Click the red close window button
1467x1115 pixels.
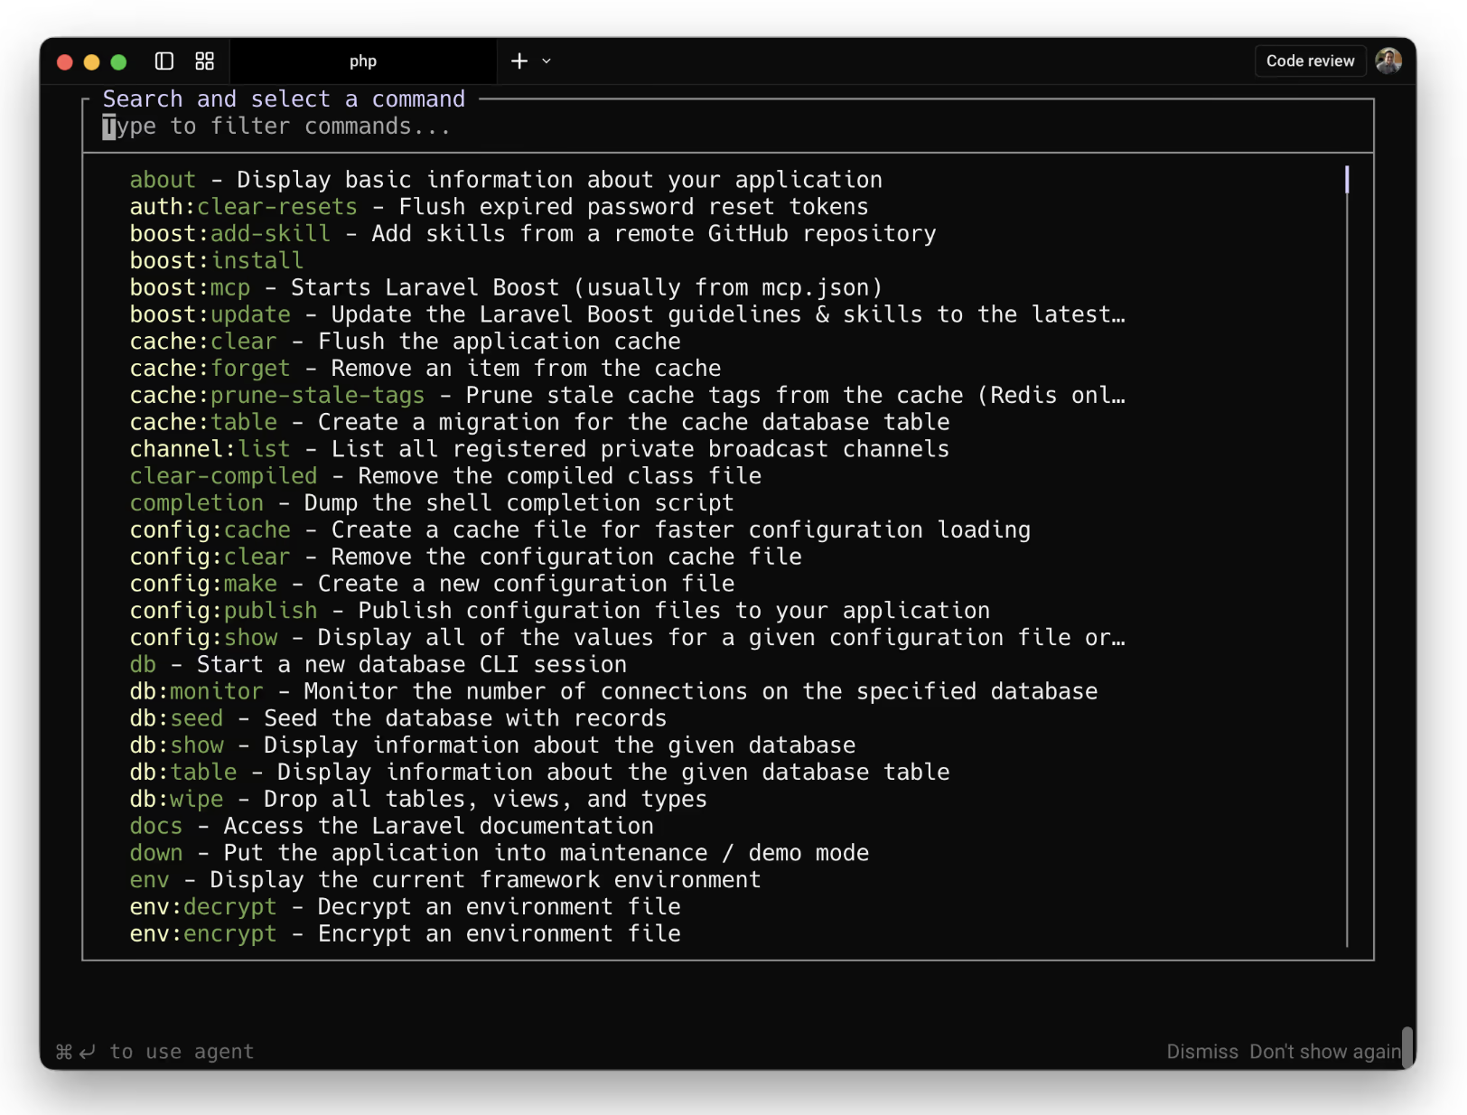(64, 62)
